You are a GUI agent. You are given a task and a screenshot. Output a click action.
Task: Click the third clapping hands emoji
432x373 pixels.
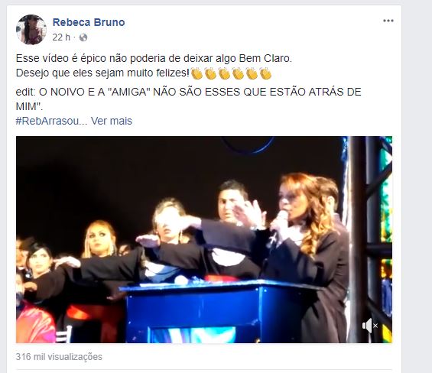[x=224, y=73]
